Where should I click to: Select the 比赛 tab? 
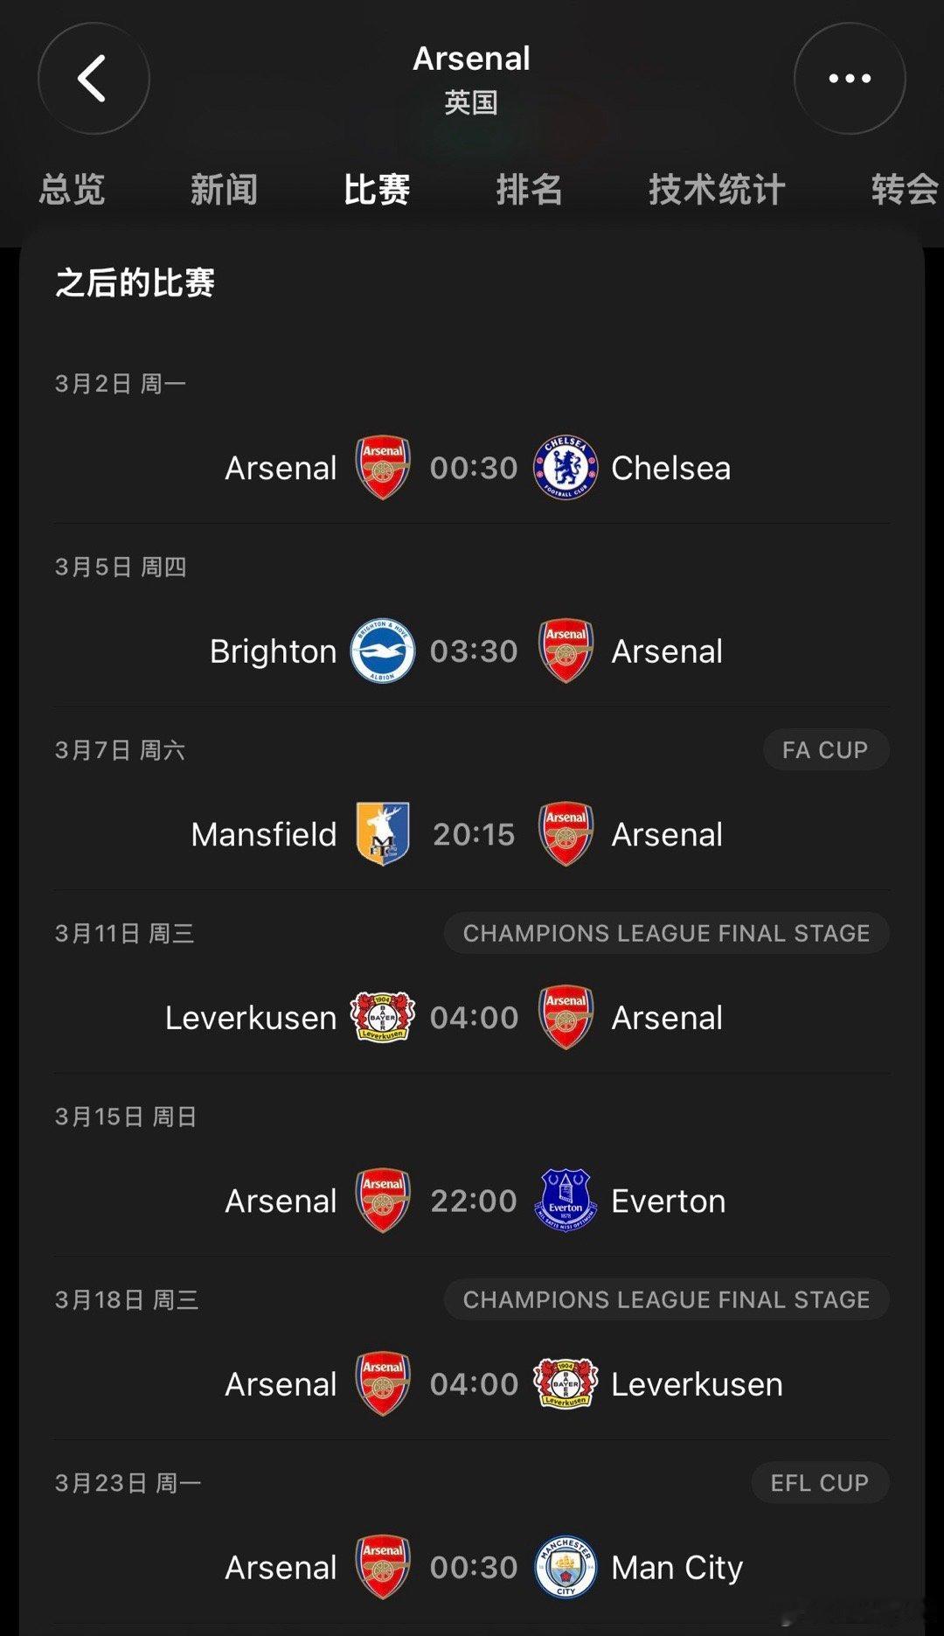pyautogui.click(x=377, y=189)
